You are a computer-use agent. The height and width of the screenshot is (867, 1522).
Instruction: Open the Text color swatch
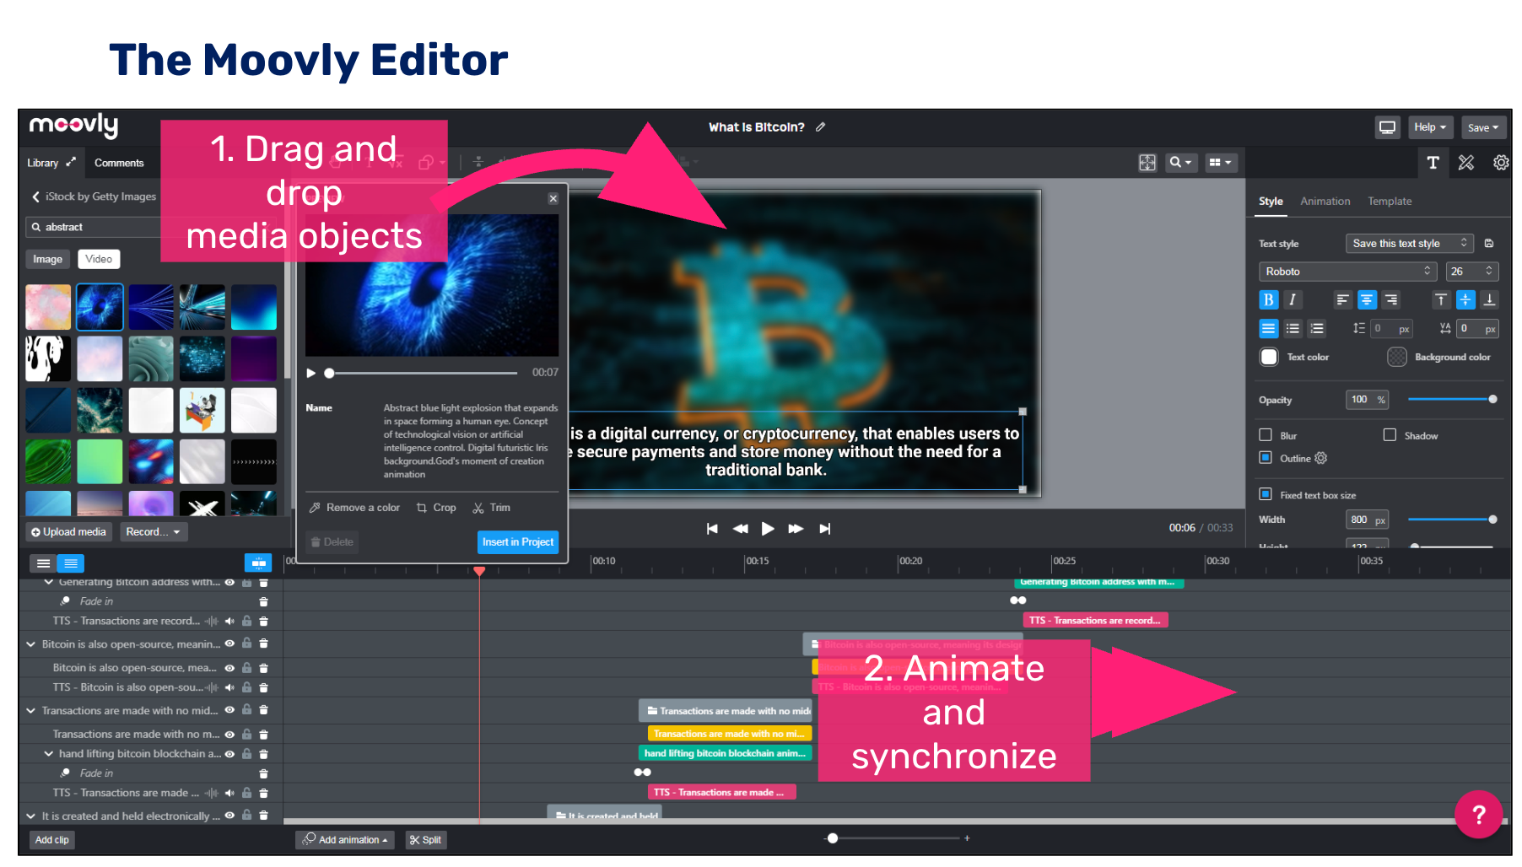[x=1269, y=357]
